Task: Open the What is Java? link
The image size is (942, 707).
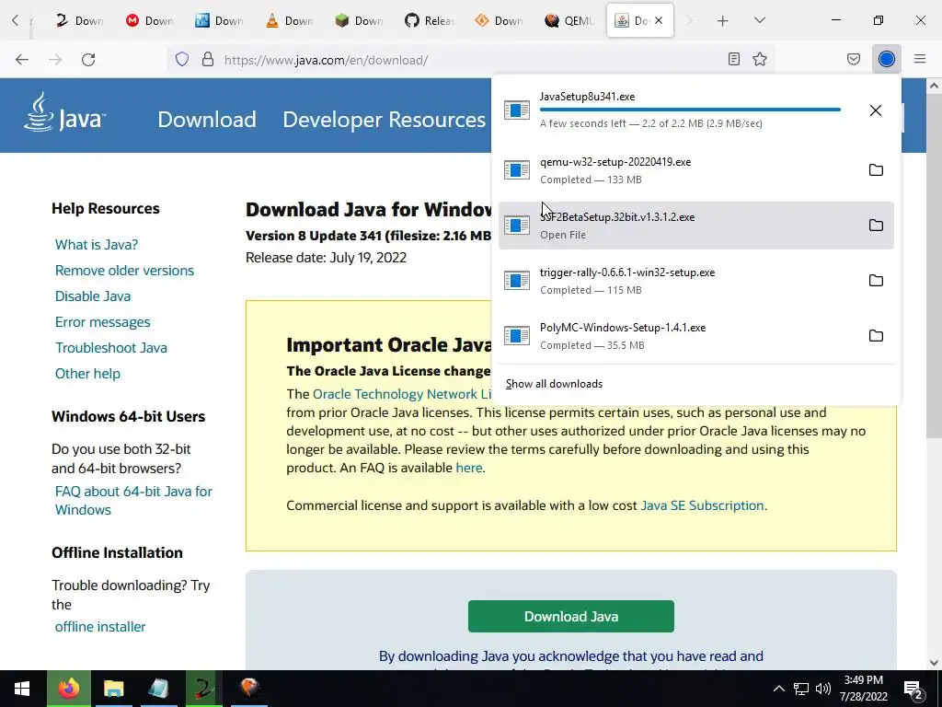Action: coord(97,245)
